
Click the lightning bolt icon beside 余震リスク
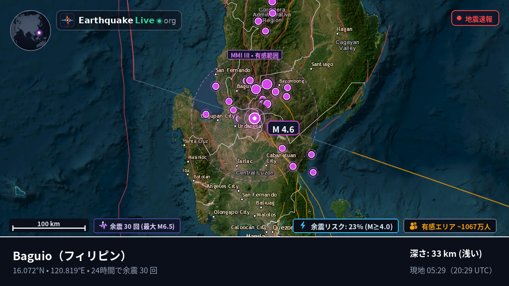[303, 226]
